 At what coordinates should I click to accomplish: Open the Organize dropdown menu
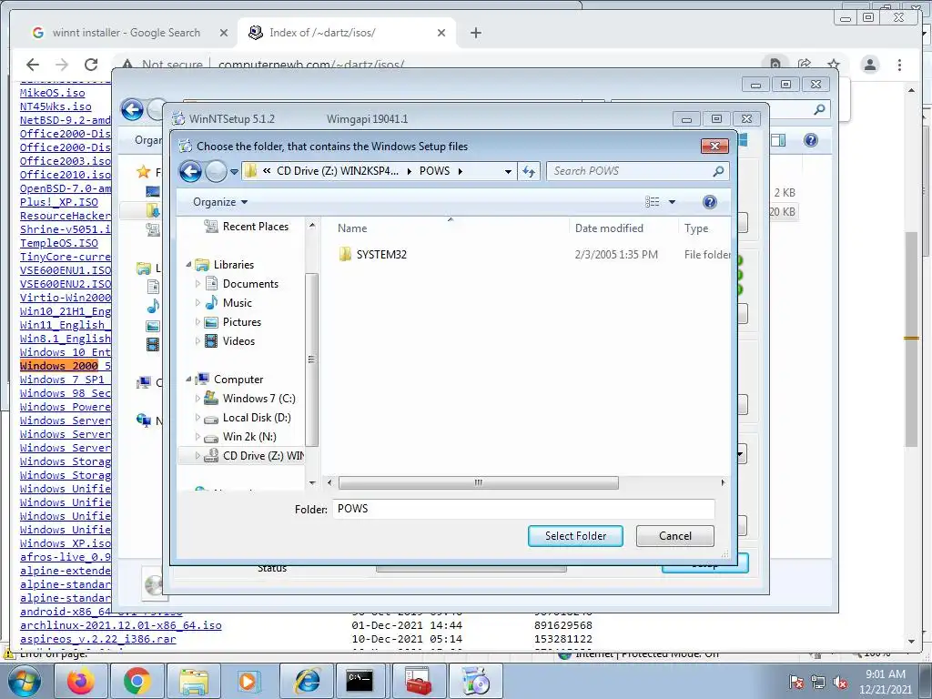coord(220,202)
